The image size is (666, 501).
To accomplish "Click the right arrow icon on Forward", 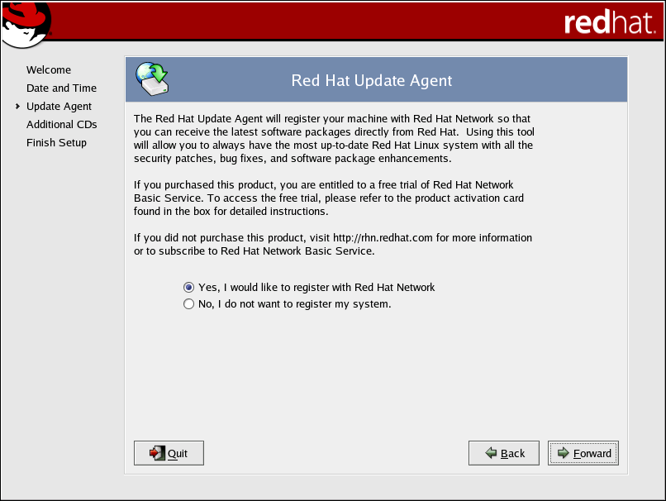I will pyautogui.click(x=563, y=453).
